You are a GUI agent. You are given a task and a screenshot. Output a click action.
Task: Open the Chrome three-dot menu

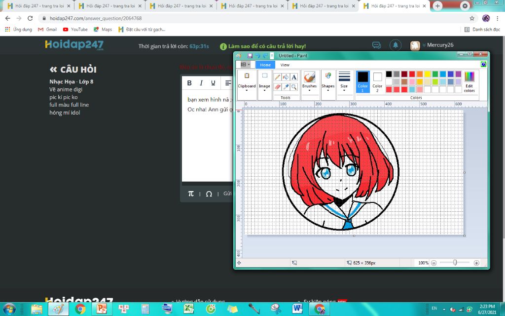(497, 18)
